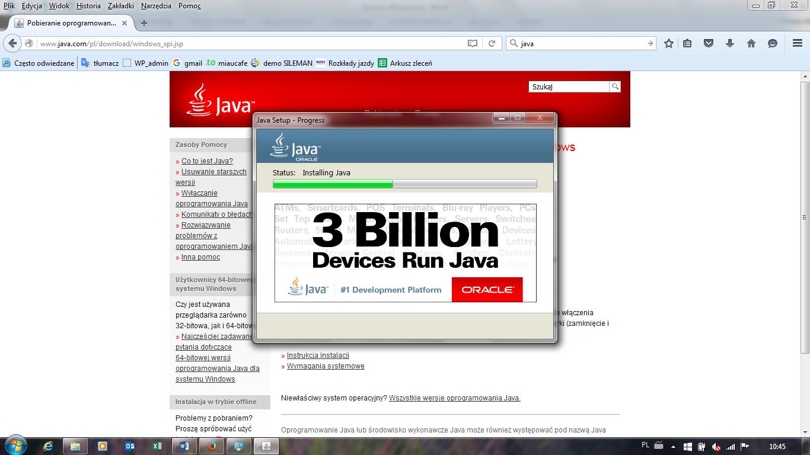Toggle Reader View icon in address bar
This screenshot has width=810, height=455.
(473, 43)
